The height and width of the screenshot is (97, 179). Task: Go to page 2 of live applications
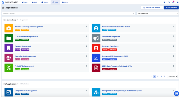click(158, 76)
